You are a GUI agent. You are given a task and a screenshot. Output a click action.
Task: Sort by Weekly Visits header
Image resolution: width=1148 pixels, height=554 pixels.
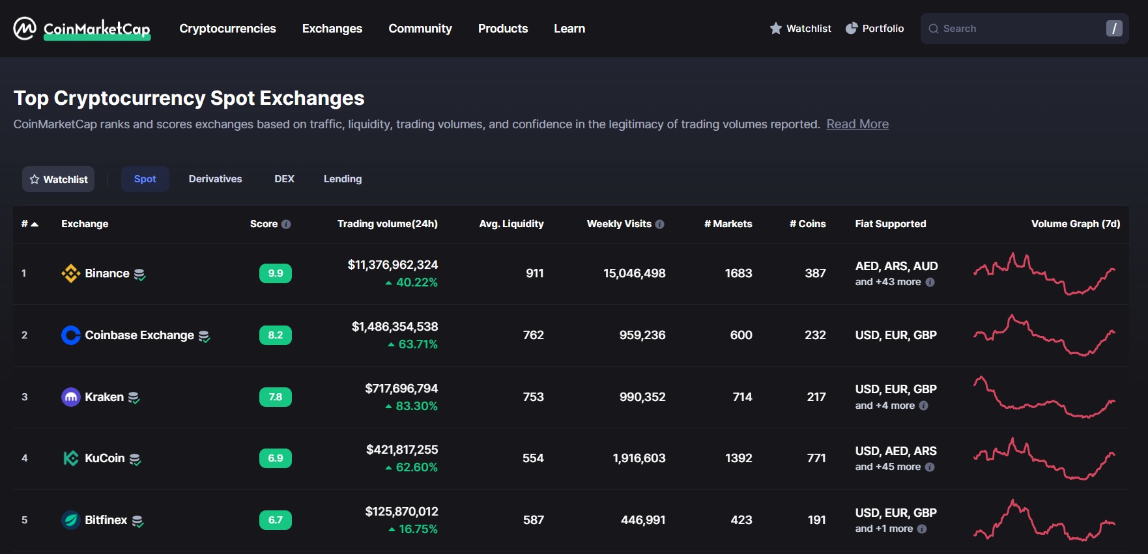coord(619,224)
